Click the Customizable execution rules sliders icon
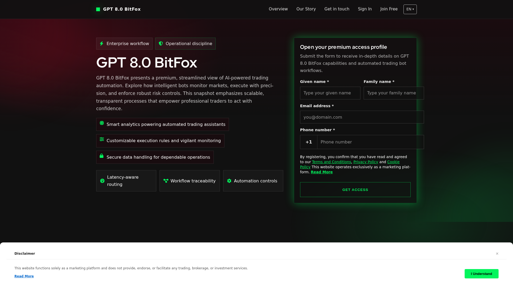 pos(102,139)
